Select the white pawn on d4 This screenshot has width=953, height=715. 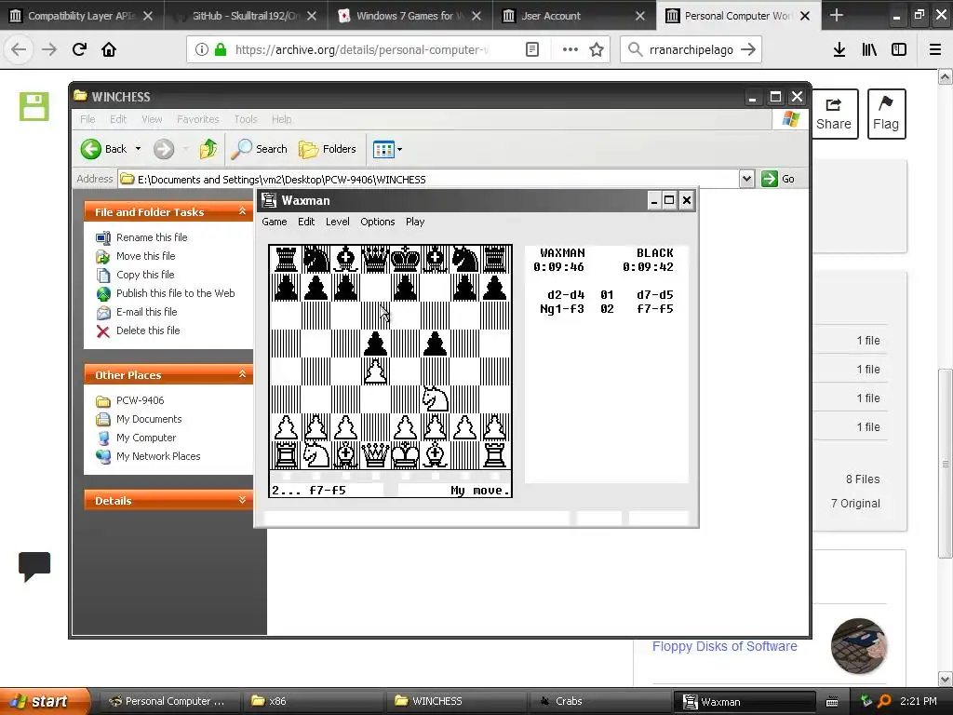coord(375,371)
